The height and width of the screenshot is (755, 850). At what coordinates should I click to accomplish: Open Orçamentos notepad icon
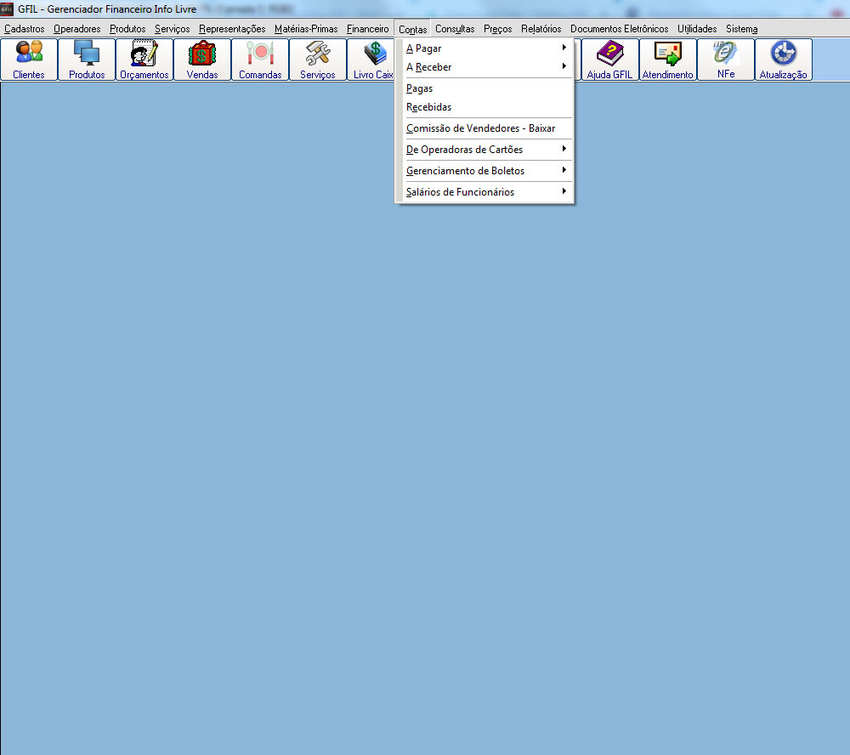144,60
